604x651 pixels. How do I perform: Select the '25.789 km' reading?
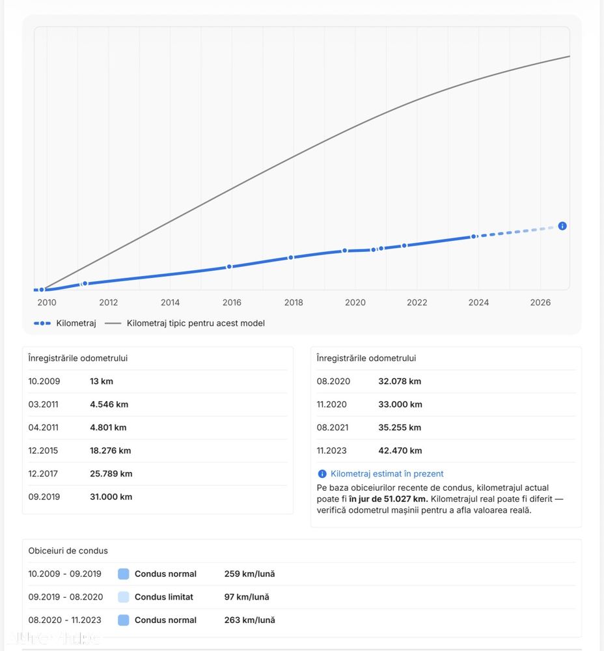pos(111,474)
